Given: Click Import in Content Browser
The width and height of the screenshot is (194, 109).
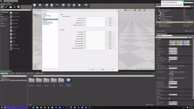Looking at the screenshot, I should pos(12,73).
